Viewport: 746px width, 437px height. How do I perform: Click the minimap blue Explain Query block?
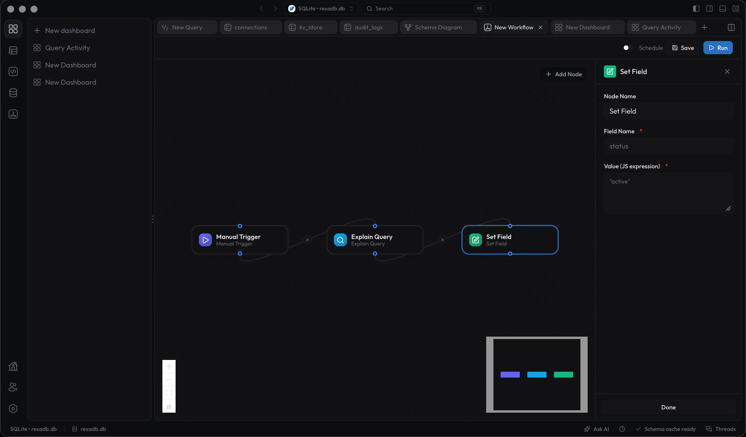[537, 375]
